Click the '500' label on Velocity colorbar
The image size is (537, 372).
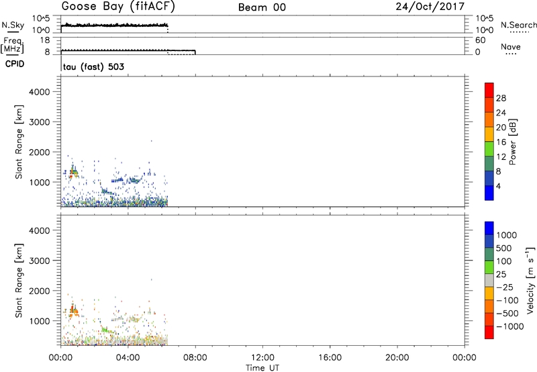tap(504, 248)
